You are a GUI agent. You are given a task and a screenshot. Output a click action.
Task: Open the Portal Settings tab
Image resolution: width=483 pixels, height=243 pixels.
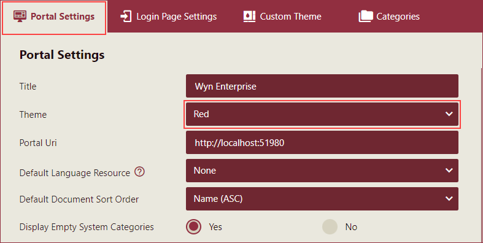pos(54,17)
